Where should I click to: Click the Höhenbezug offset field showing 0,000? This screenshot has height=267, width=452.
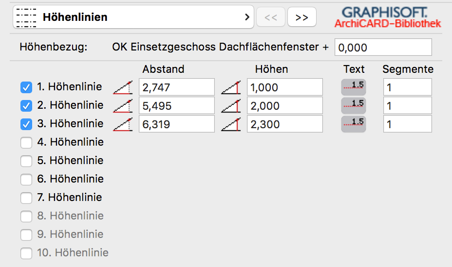pyautogui.click(x=383, y=48)
